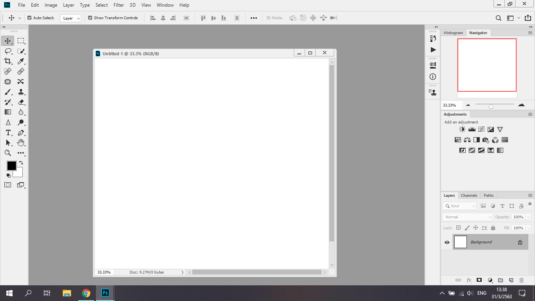Select the Lasso tool

[x=8, y=51]
